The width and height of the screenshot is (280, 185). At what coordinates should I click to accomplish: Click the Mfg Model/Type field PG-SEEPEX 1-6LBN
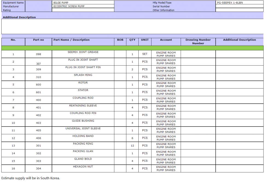(239, 2)
